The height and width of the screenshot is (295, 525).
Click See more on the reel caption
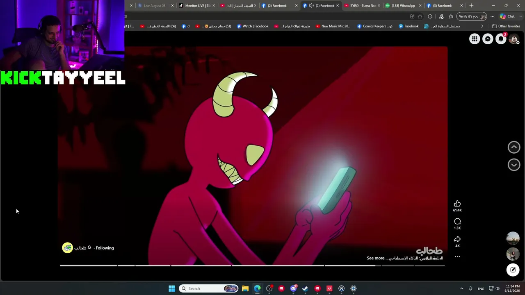tap(375, 258)
